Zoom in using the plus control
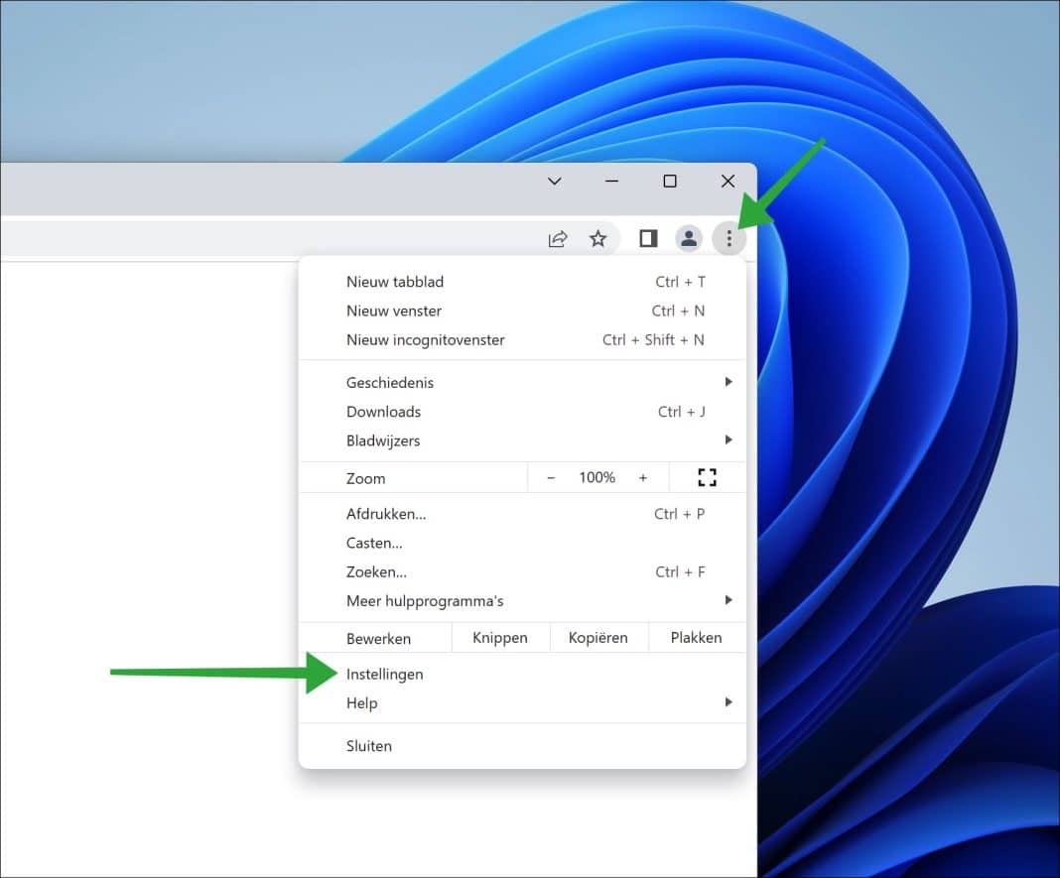This screenshot has width=1060, height=878. point(643,477)
